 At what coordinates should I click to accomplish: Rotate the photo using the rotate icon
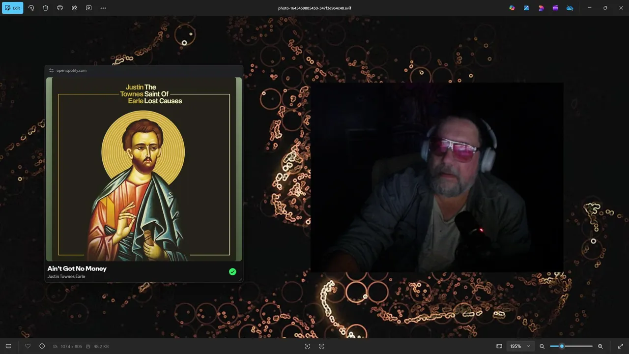point(31,8)
